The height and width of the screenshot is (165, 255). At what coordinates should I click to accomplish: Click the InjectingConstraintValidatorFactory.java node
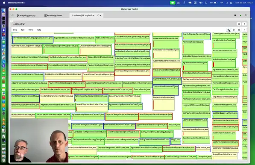132,59
